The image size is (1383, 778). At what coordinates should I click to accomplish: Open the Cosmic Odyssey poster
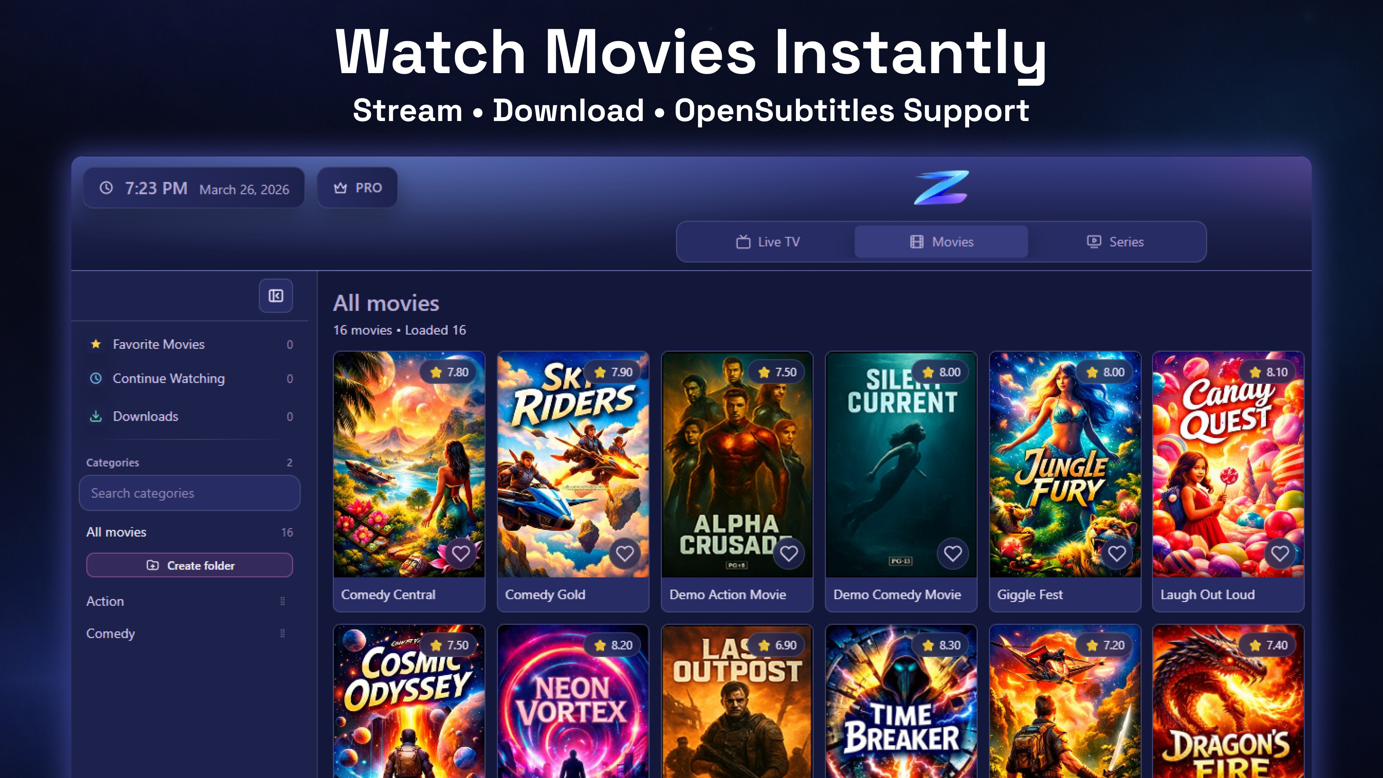[409, 702]
